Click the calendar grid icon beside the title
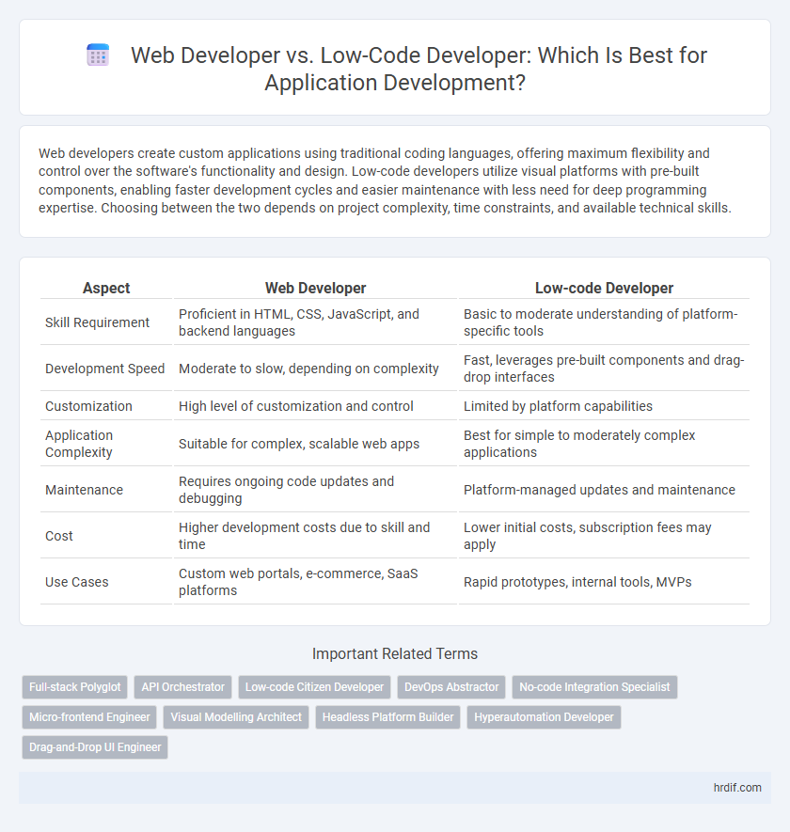This screenshot has width=790, height=832. coord(98,55)
